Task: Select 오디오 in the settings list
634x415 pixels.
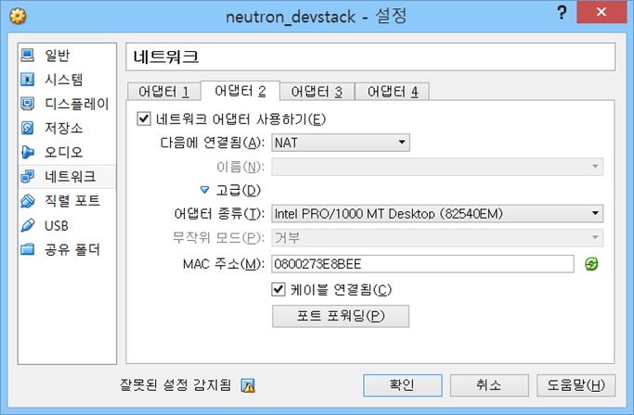Action: pyautogui.click(x=64, y=152)
